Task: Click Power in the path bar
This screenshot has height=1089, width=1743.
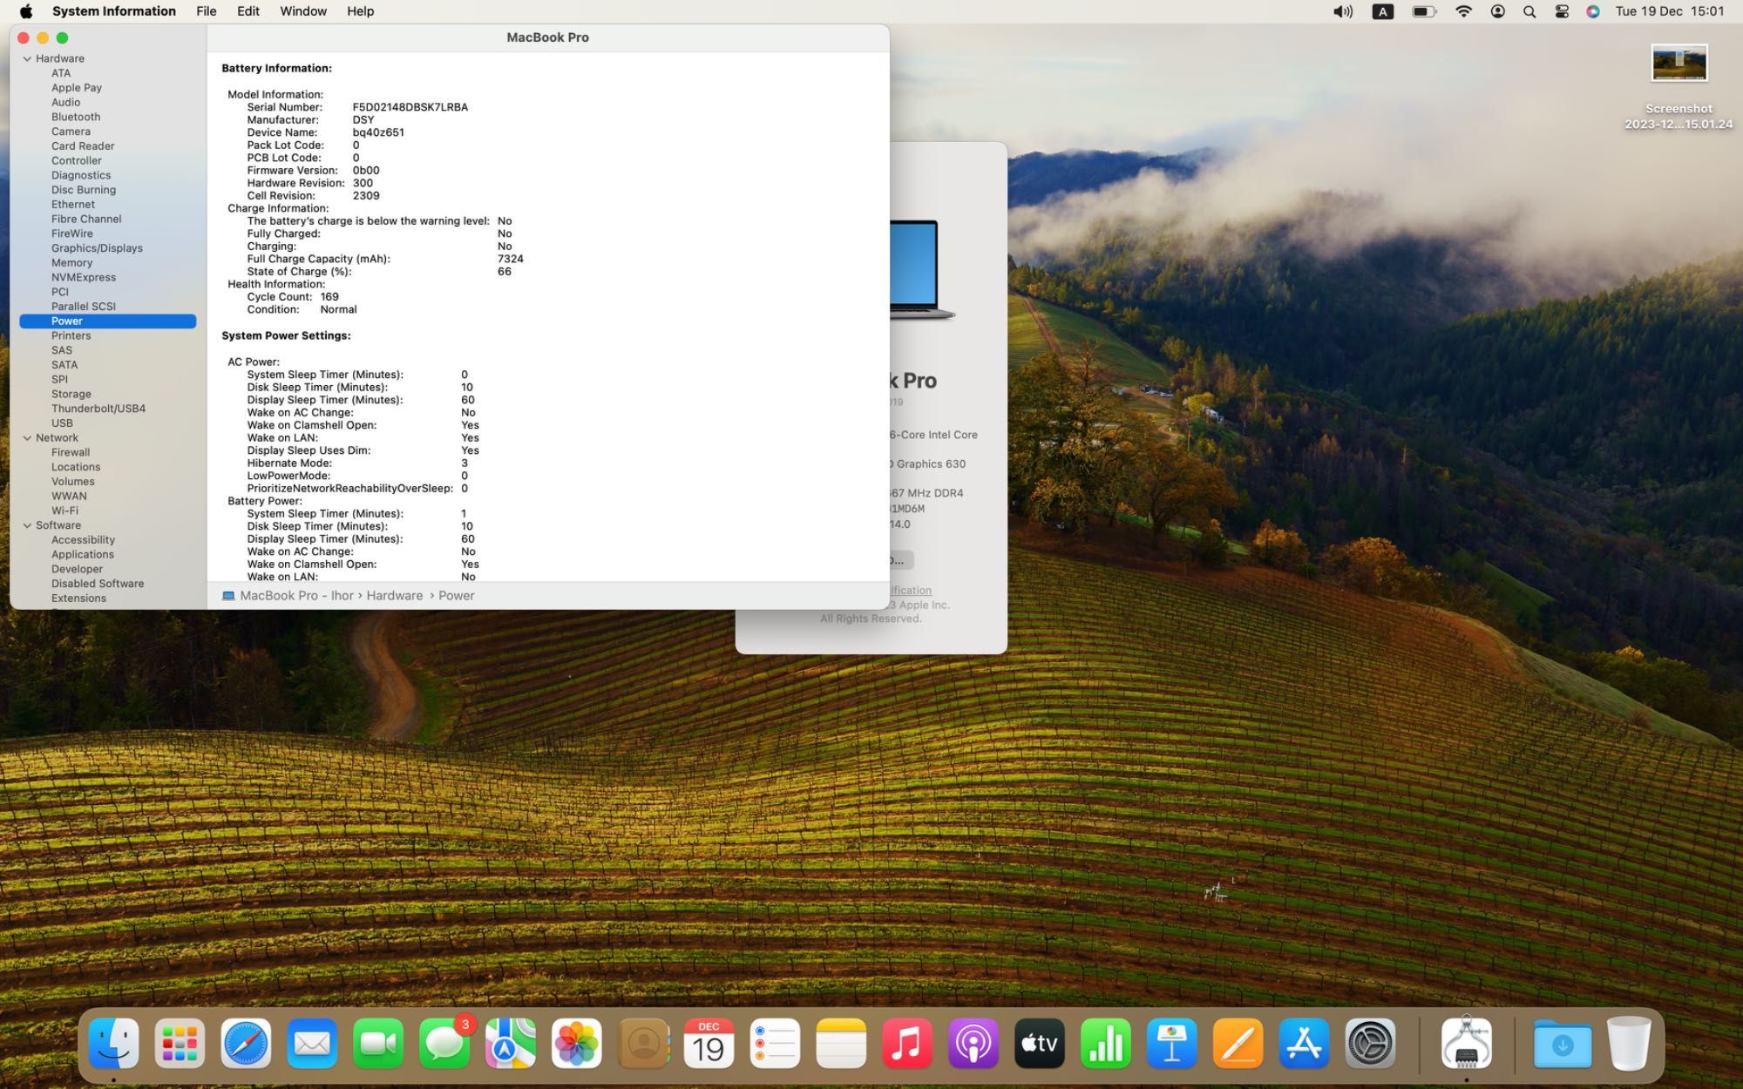Action: [456, 596]
